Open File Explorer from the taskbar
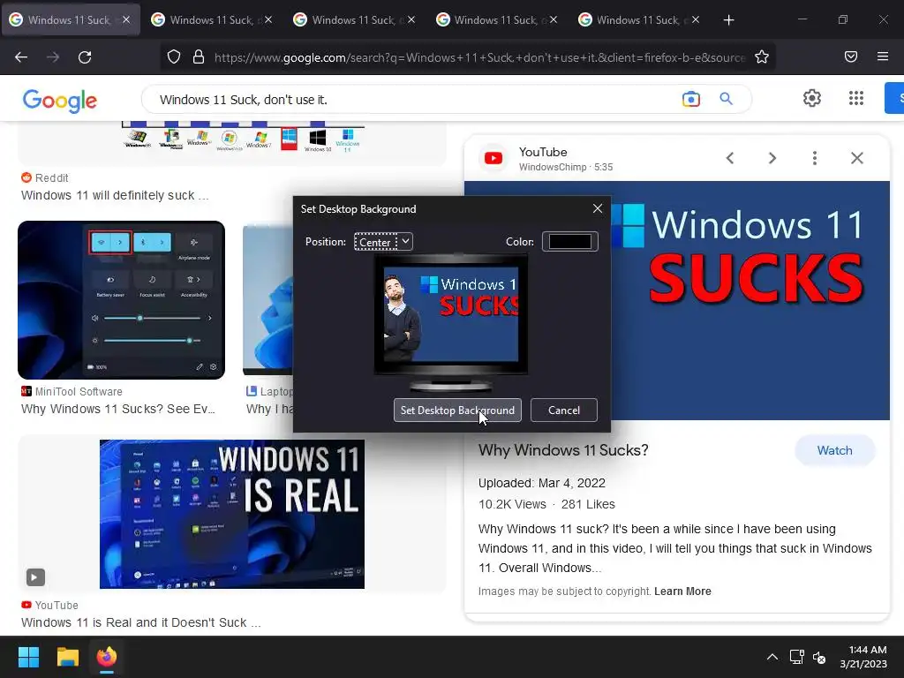Viewport: 904px width, 678px height. click(x=67, y=657)
